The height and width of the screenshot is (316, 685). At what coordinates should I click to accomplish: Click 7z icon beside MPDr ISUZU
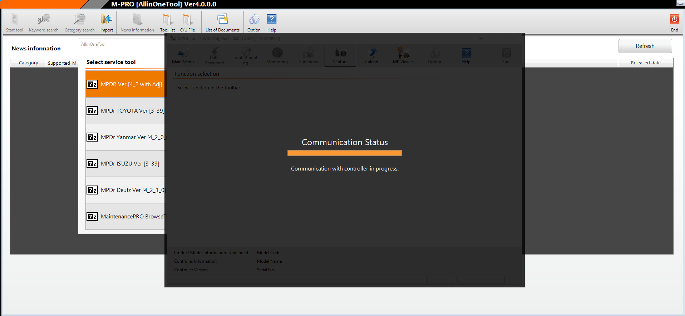[92, 163]
